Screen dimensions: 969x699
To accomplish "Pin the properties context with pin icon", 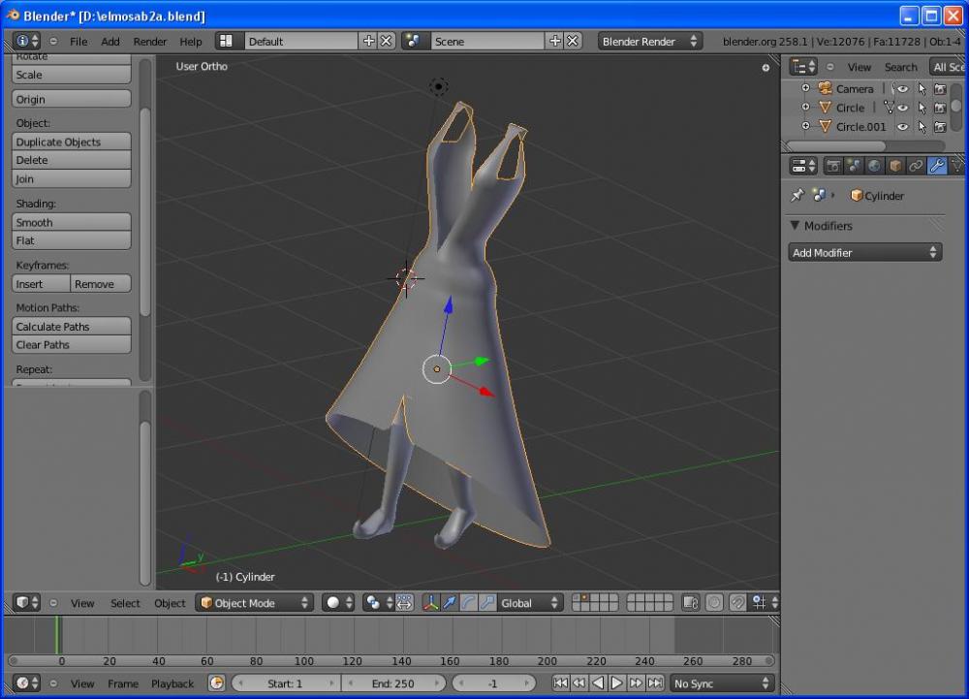I will pos(797,195).
